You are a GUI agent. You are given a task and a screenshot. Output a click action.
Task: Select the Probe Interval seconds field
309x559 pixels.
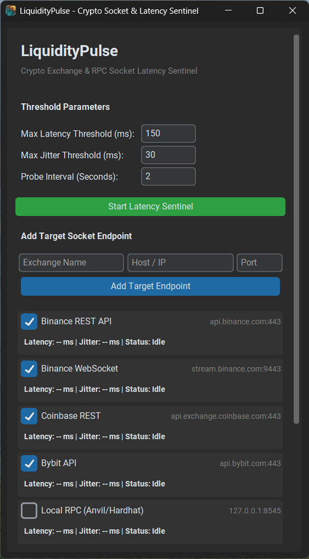point(169,177)
